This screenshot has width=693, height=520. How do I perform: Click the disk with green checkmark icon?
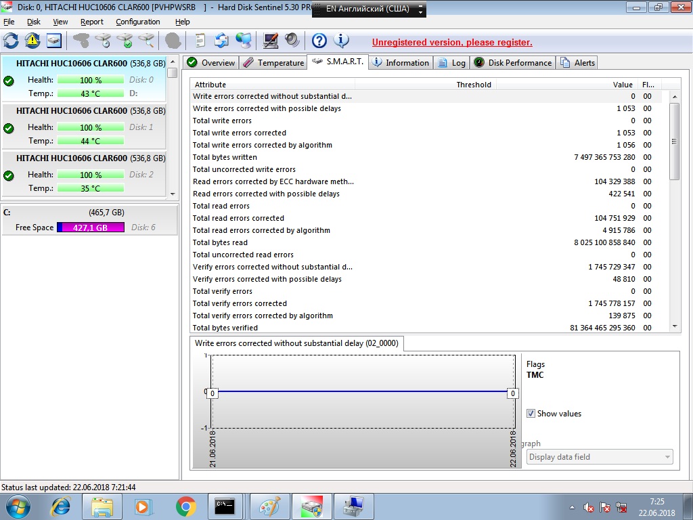point(125,41)
